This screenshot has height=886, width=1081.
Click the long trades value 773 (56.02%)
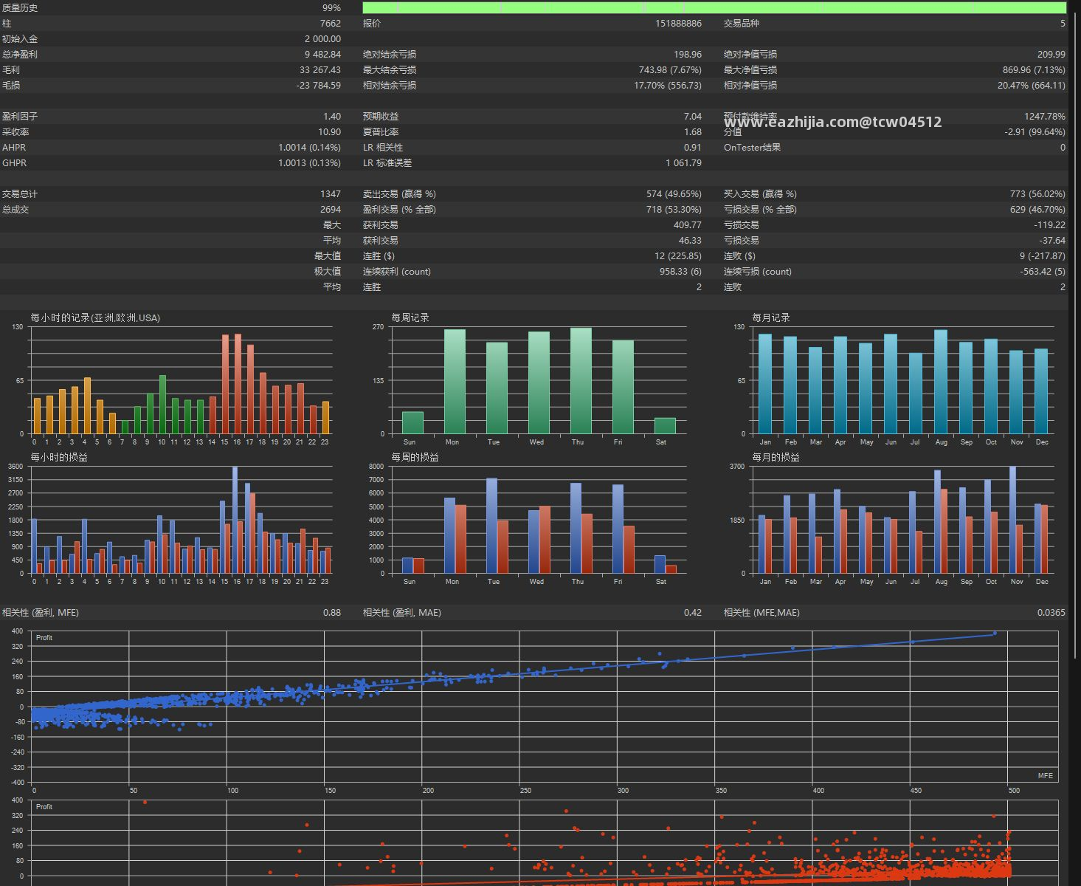[1037, 194]
